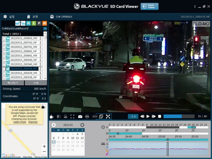Viewport: 212px width, 159px height.
Task: Open more options for 20220313_200742_NF
Action: (x=40, y=43)
